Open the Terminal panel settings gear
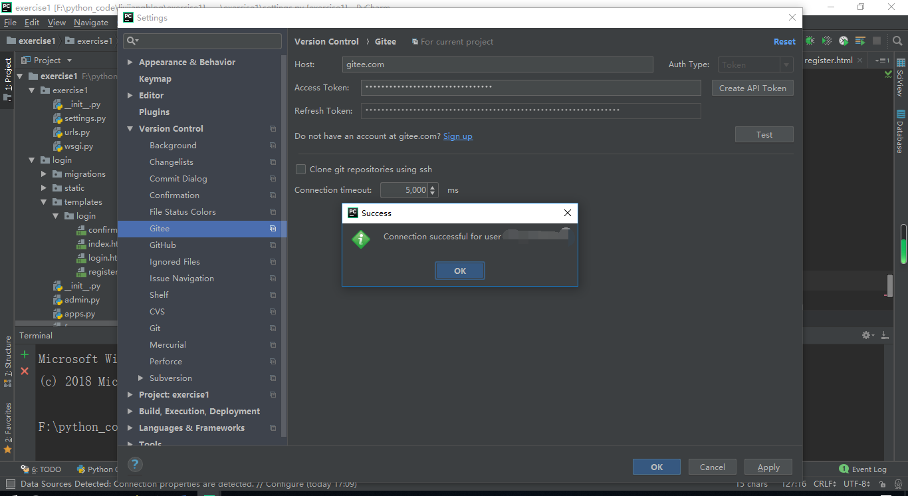The image size is (908, 496). tap(867, 335)
